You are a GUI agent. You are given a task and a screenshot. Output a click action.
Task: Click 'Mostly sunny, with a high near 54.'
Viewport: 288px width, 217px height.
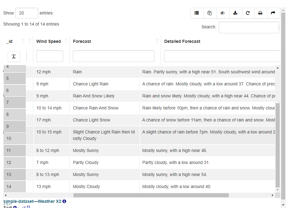pyautogui.click(x=175, y=174)
